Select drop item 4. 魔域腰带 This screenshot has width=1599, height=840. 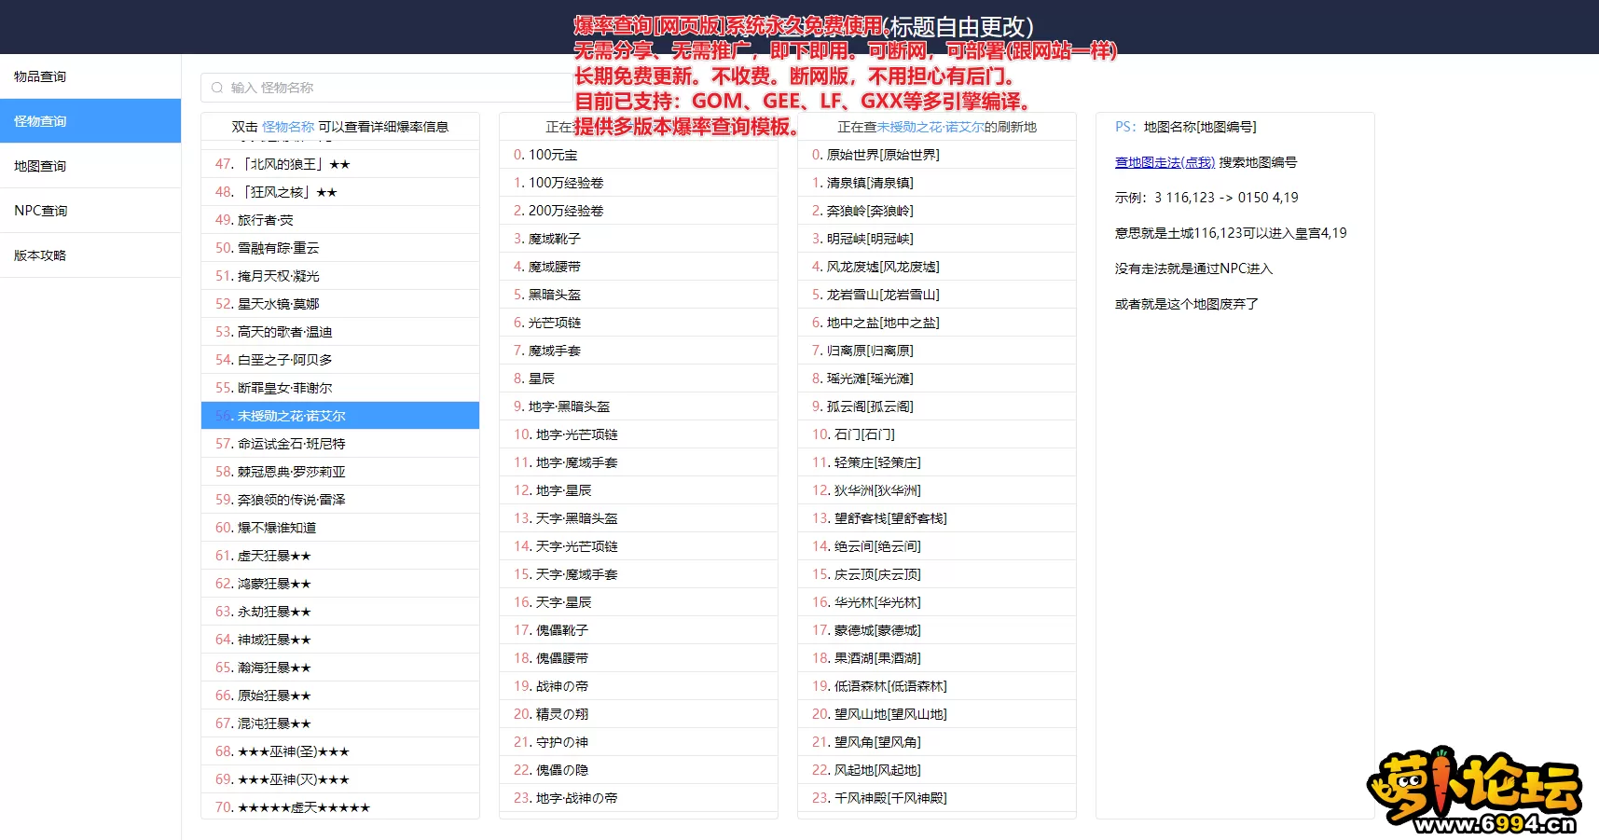pos(639,267)
